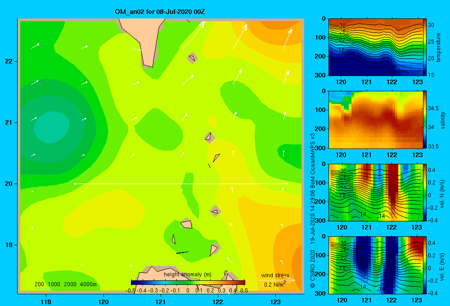Click the 'vel. N (m/s)' axis label

click(x=442, y=194)
